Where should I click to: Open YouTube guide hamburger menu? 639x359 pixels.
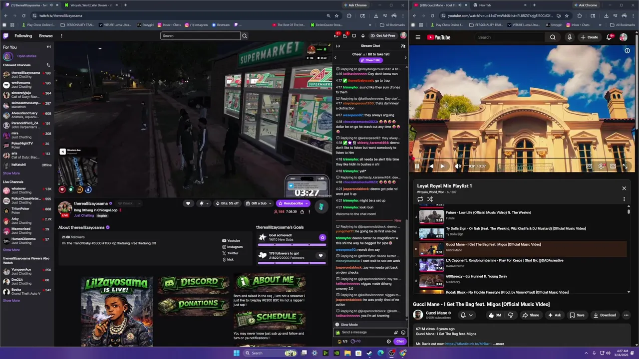click(418, 37)
